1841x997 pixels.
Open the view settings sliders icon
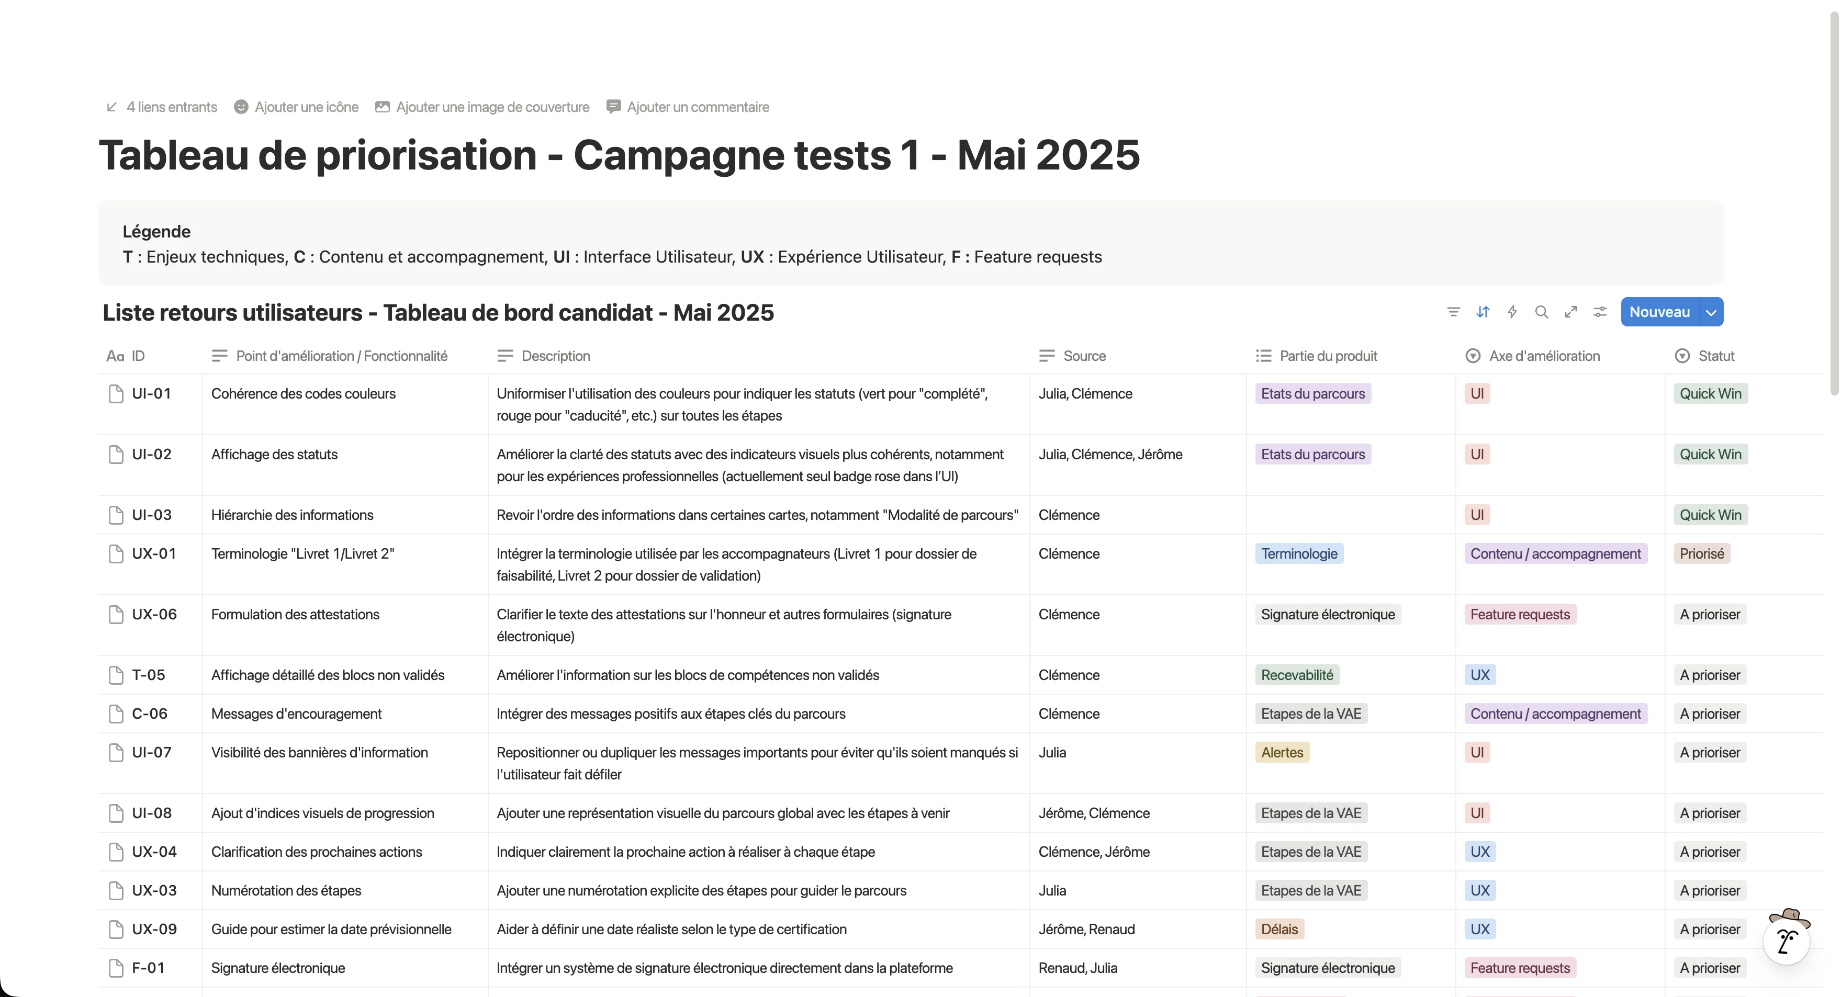coord(1600,312)
